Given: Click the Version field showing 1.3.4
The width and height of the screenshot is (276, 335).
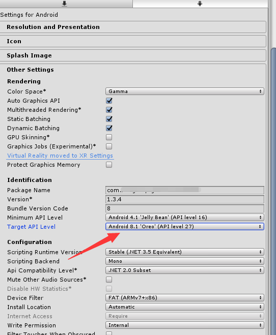Looking at the screenshot, I should 185,199.
